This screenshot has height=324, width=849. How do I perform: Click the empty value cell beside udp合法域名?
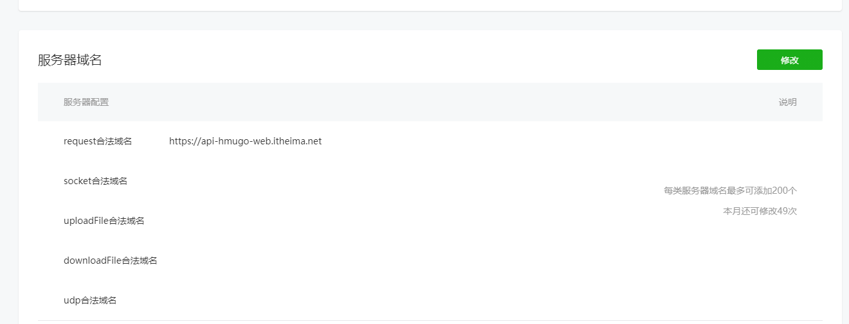[322, 300]
